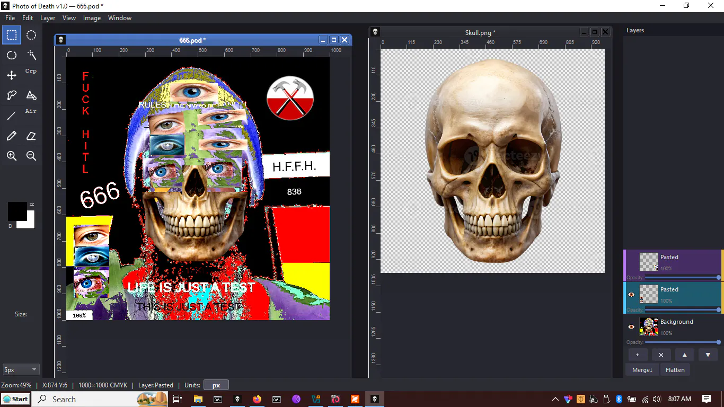
Task: Move layer down with down arrow
Action: [708, 355]
